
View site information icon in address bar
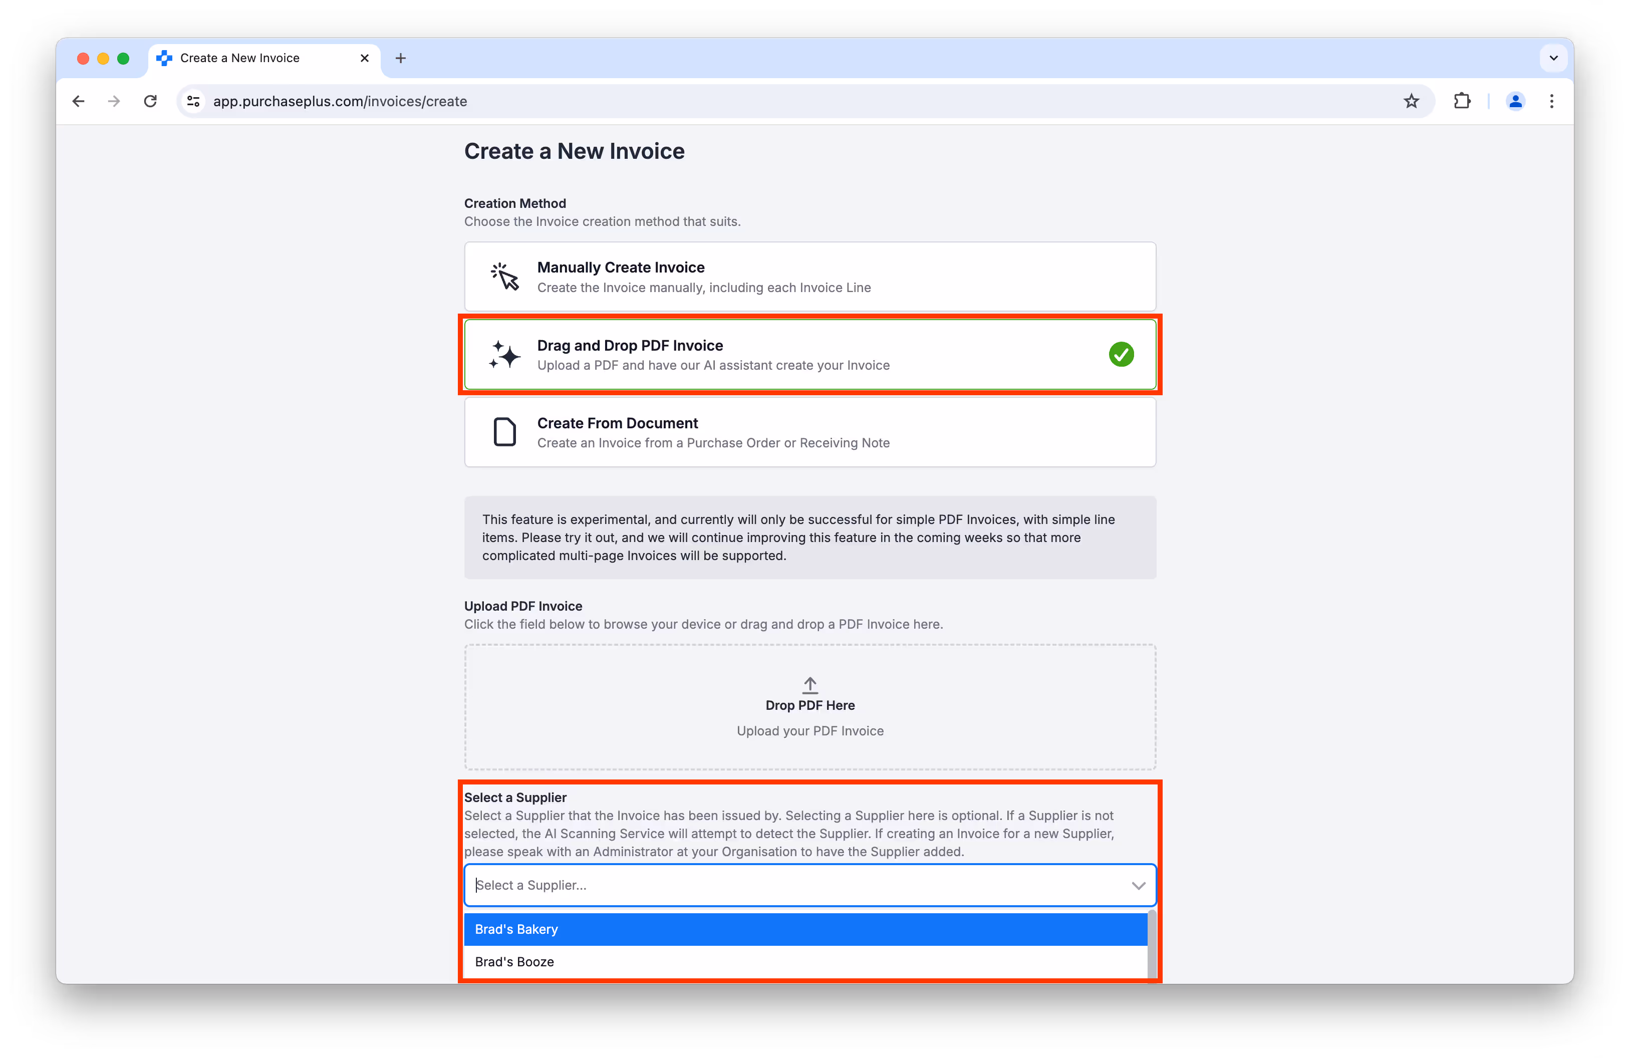[194, 101]
